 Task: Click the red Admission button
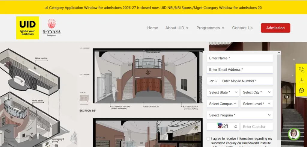coord(275,28)
